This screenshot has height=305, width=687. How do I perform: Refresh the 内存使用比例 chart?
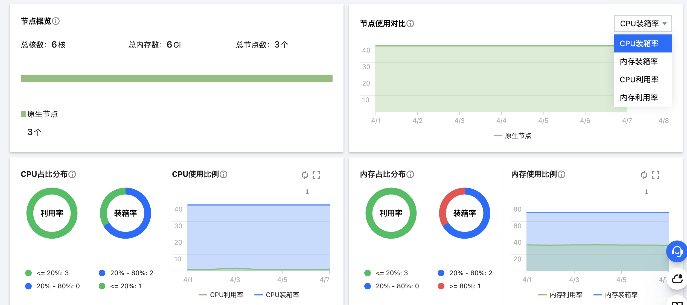click(644, 175)
